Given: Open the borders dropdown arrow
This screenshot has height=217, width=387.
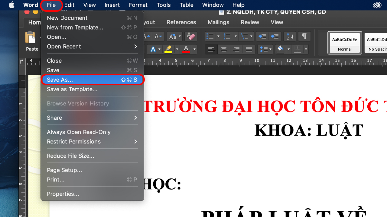Looking at the screenshot, I should tap(306, 49).
